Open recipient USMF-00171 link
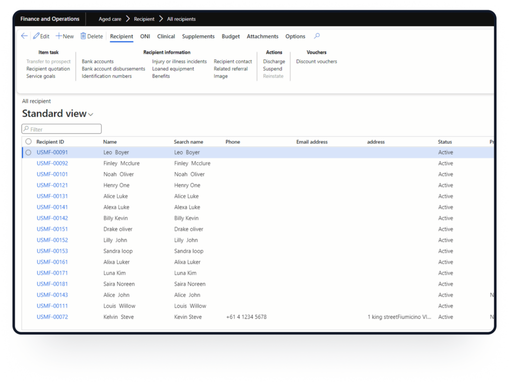The height and width of the screenshot is (382, 509). 52,273
